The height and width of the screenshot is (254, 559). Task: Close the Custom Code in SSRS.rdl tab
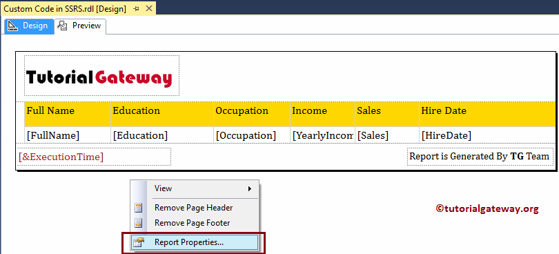pos(149,9)
